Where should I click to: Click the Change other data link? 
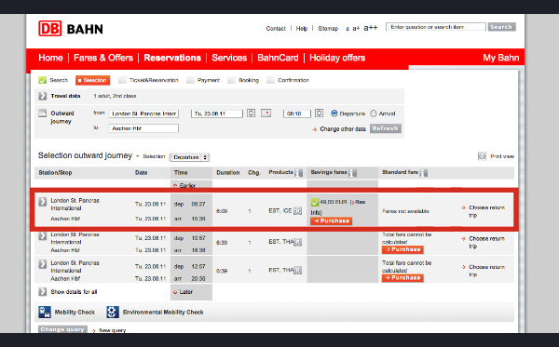click(x=343, y=128)
